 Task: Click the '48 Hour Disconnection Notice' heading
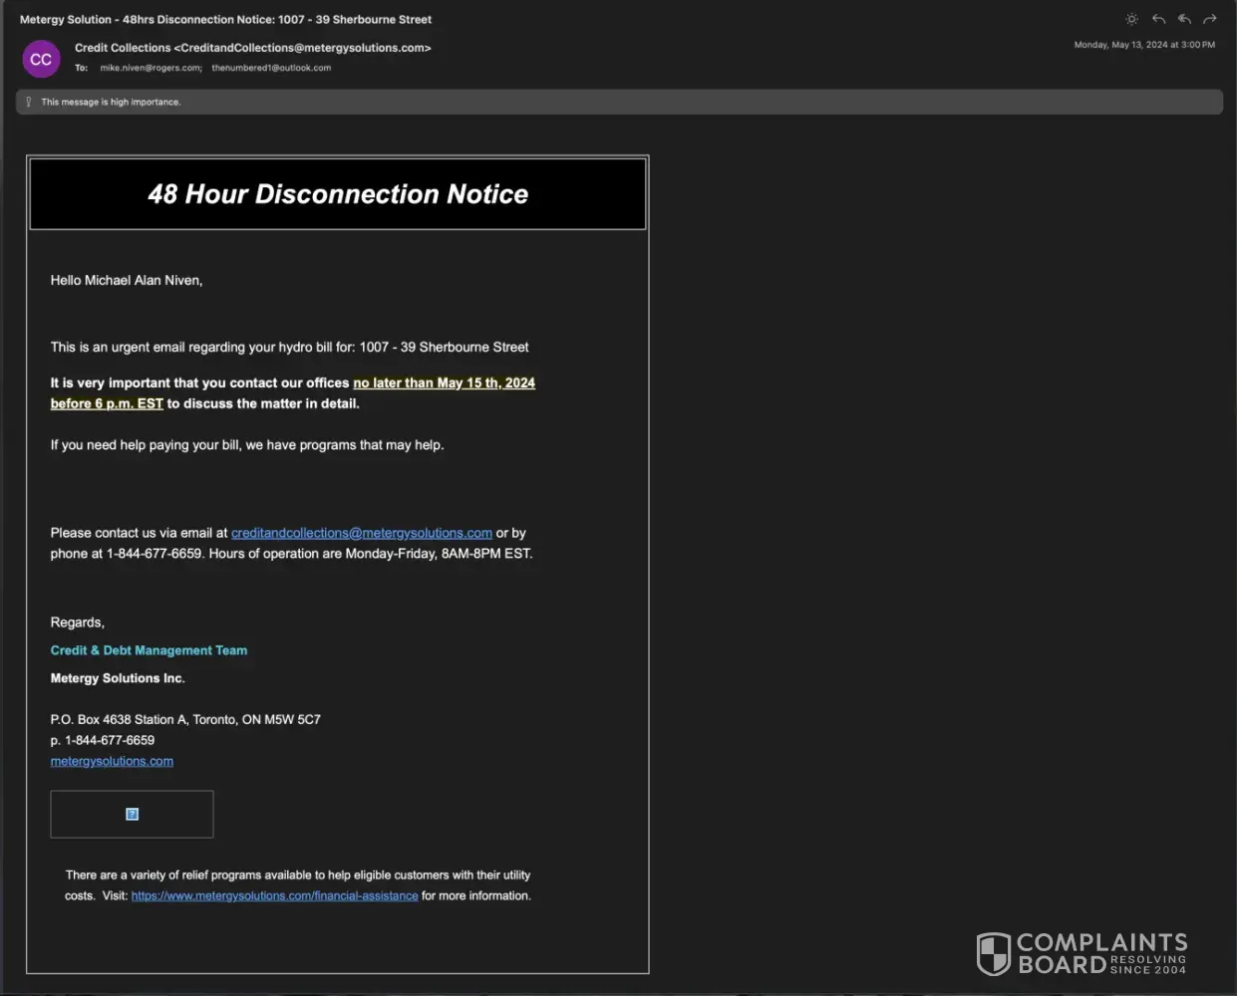point(338,194)
